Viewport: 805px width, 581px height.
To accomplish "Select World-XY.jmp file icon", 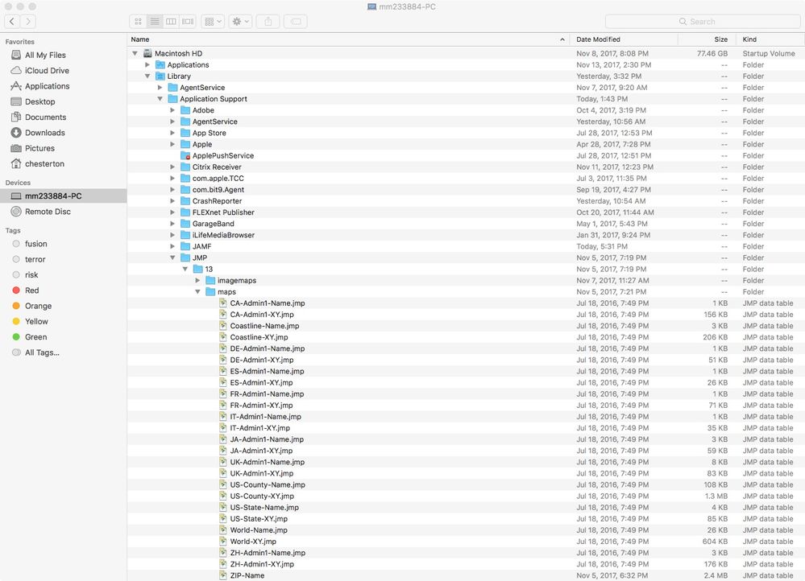I will tap(223, 541).
